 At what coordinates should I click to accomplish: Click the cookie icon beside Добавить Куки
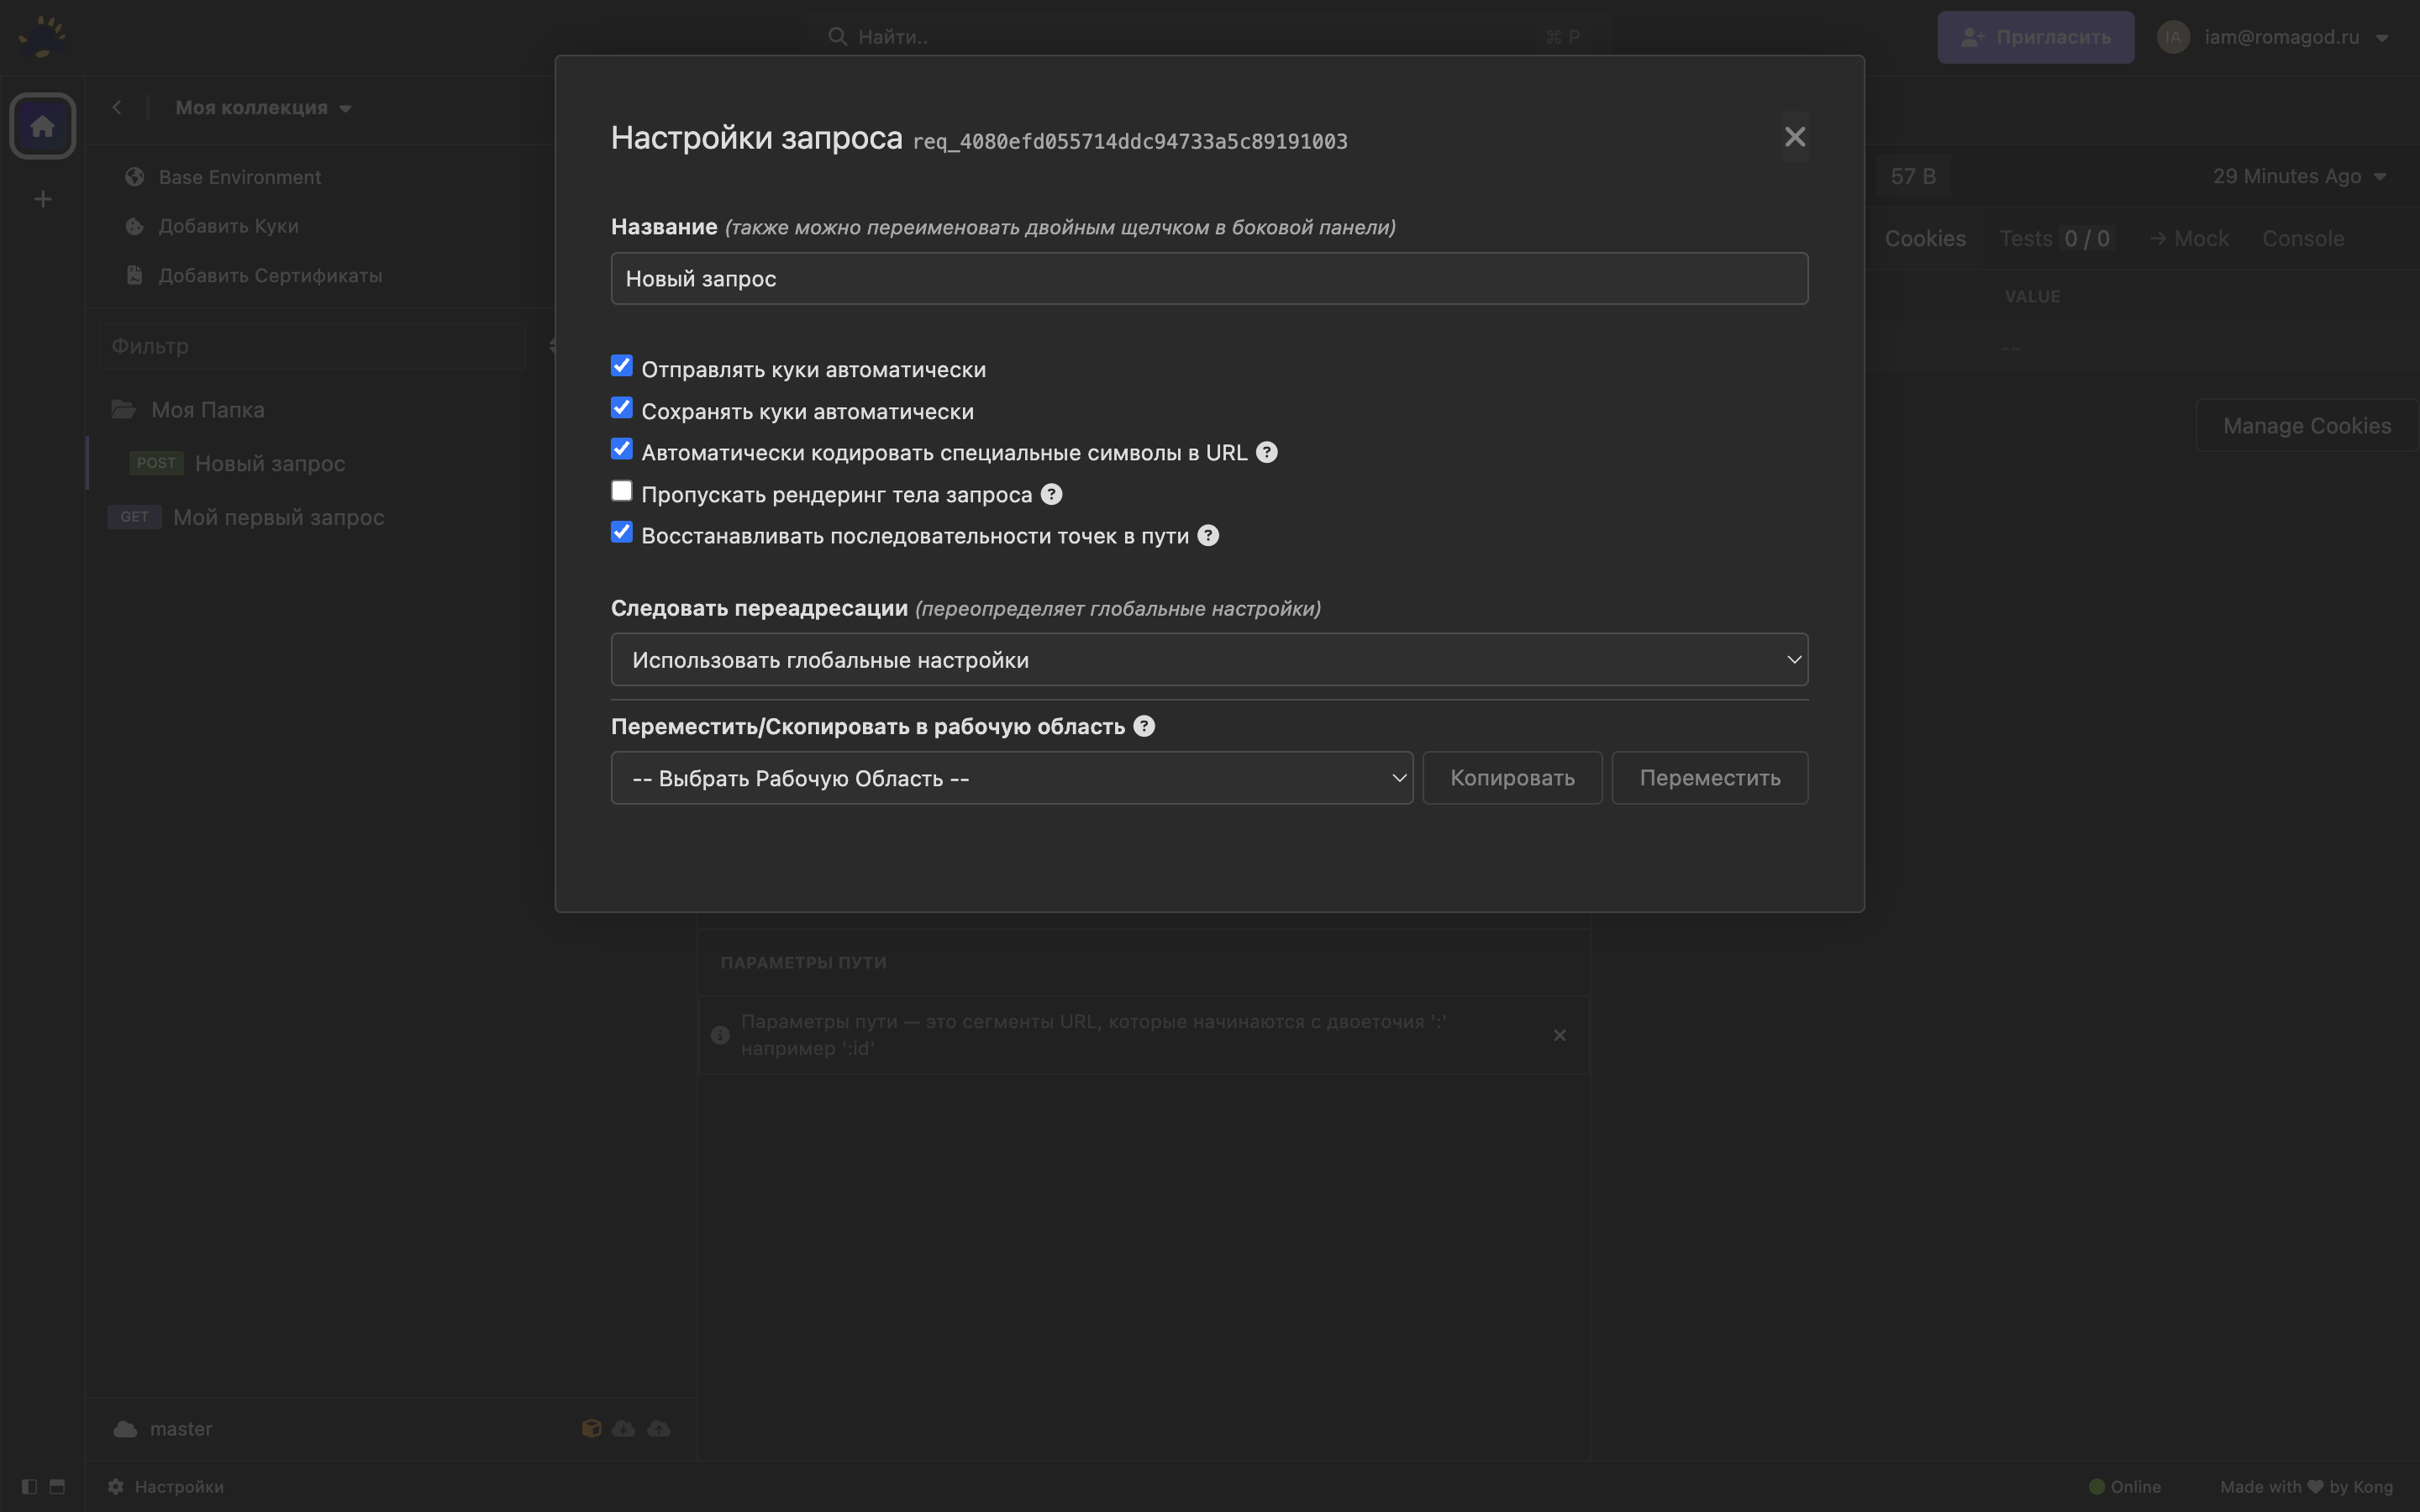coord(134,226)
